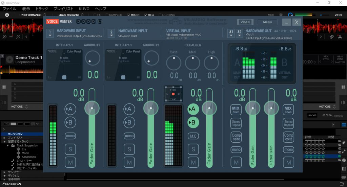
Task: Mute Hardware Input 2 strip
Action: click(129, 163)
